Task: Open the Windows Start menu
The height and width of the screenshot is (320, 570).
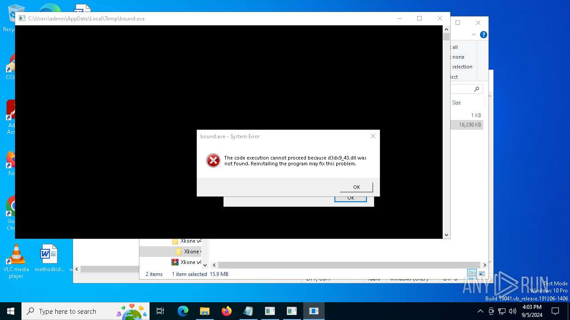Action: coord(11,311)
